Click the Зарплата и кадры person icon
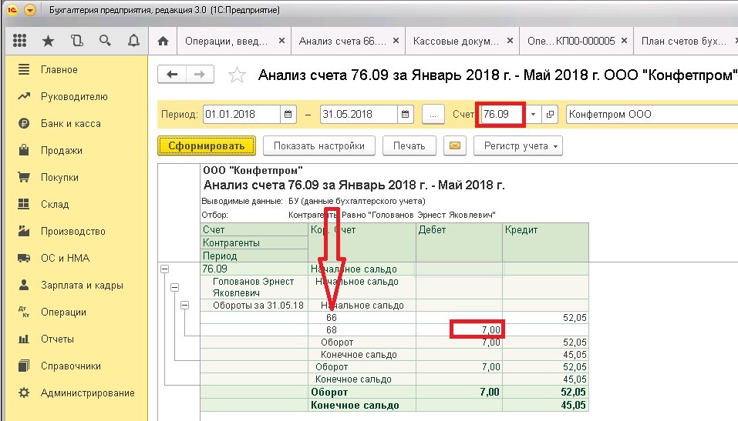The width and height of the screenshot is (738, 421). click(x=24, y=285)
